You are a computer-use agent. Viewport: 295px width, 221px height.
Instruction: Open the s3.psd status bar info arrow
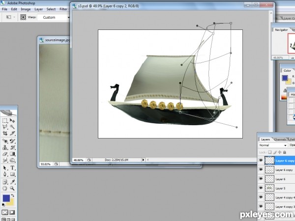143,160
